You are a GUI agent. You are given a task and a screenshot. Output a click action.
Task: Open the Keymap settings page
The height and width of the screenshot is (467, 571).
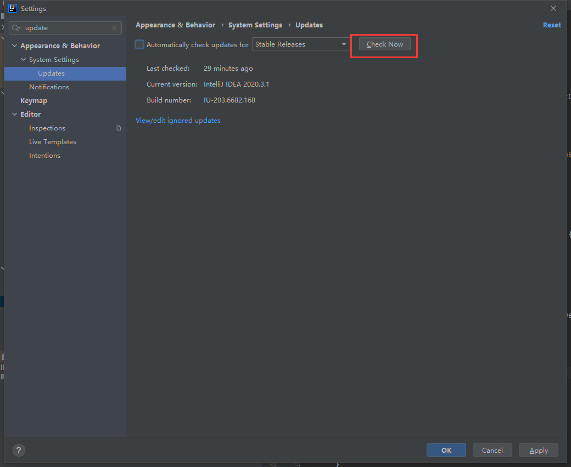point(33,101)
